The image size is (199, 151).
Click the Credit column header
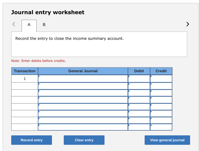[161, 71]
